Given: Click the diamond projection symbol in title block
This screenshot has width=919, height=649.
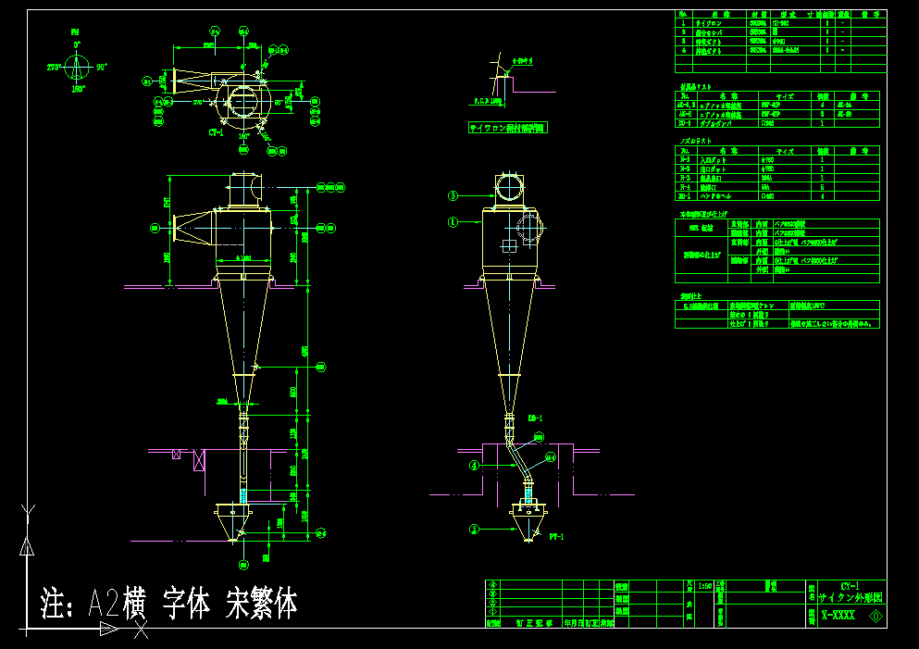Looking at the screenshot, I should 874,615.
